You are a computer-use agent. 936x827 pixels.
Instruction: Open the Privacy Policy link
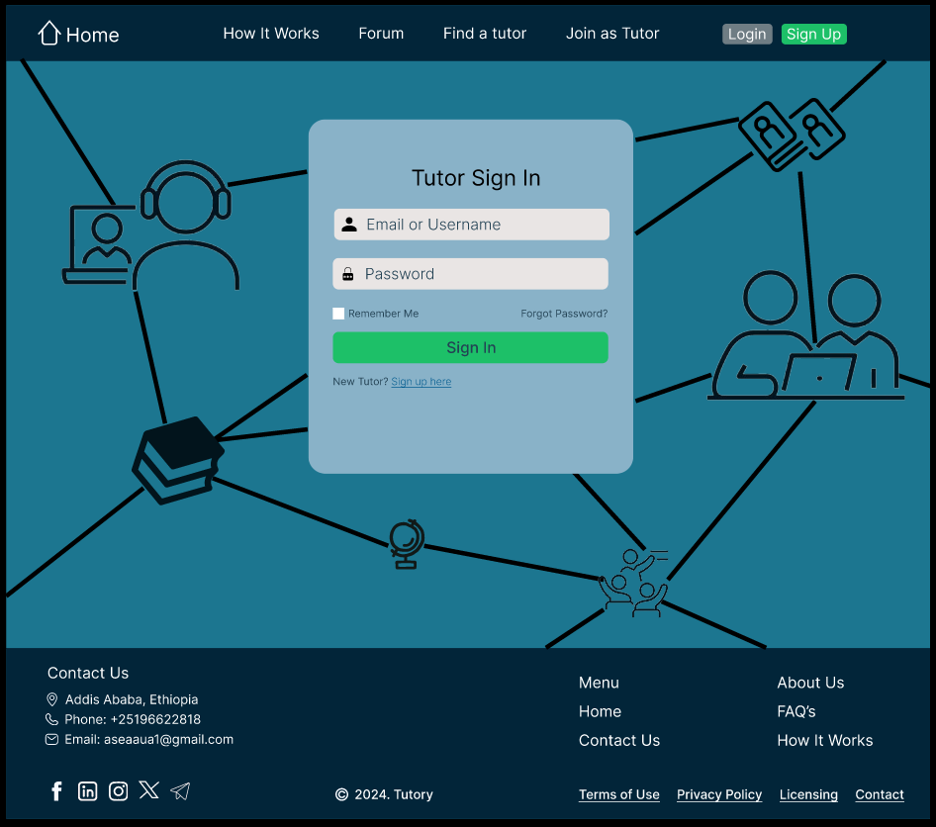click(x=719, y=794)
